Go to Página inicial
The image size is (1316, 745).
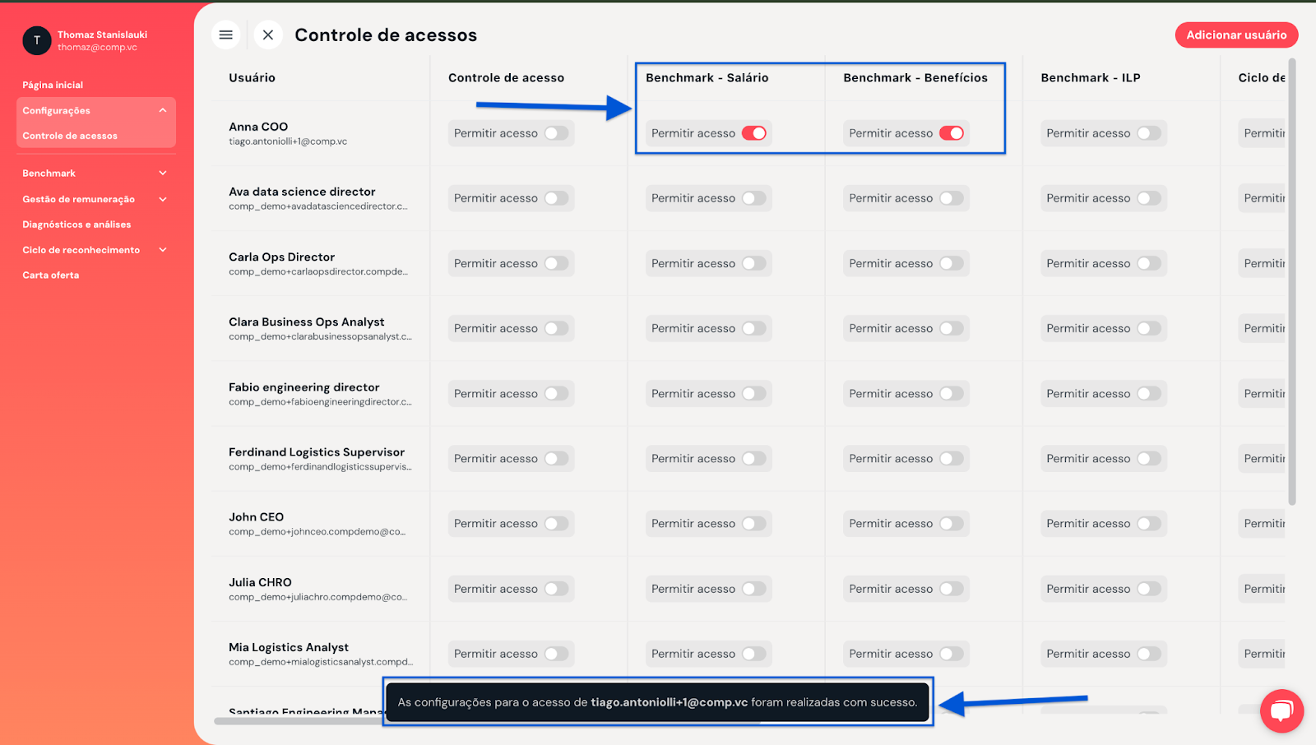[x=53, y=85]
